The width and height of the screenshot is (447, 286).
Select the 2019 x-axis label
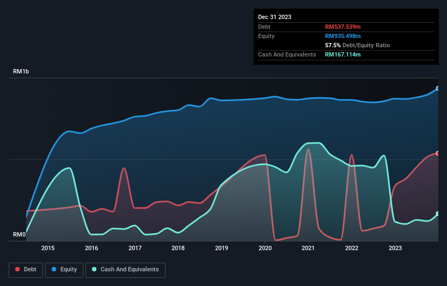click(222, 248)
